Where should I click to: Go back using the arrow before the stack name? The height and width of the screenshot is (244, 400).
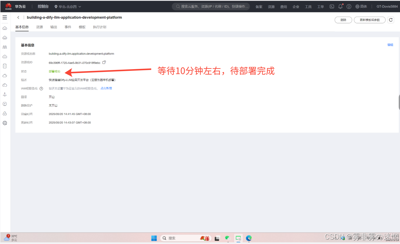pos(18,17)
